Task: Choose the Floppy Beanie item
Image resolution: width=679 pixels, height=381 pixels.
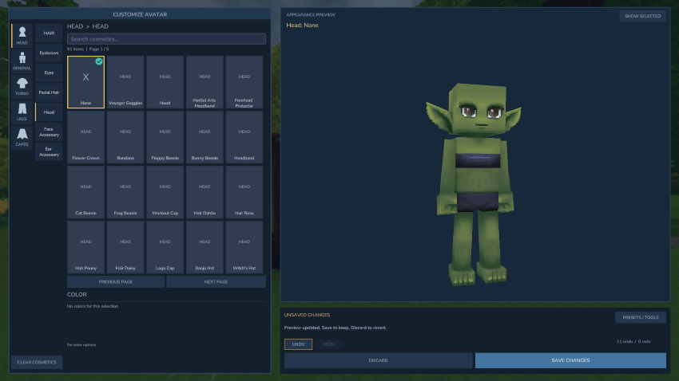Action: tap(165, 137)
